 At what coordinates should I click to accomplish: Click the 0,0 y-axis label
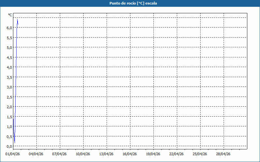9,146
